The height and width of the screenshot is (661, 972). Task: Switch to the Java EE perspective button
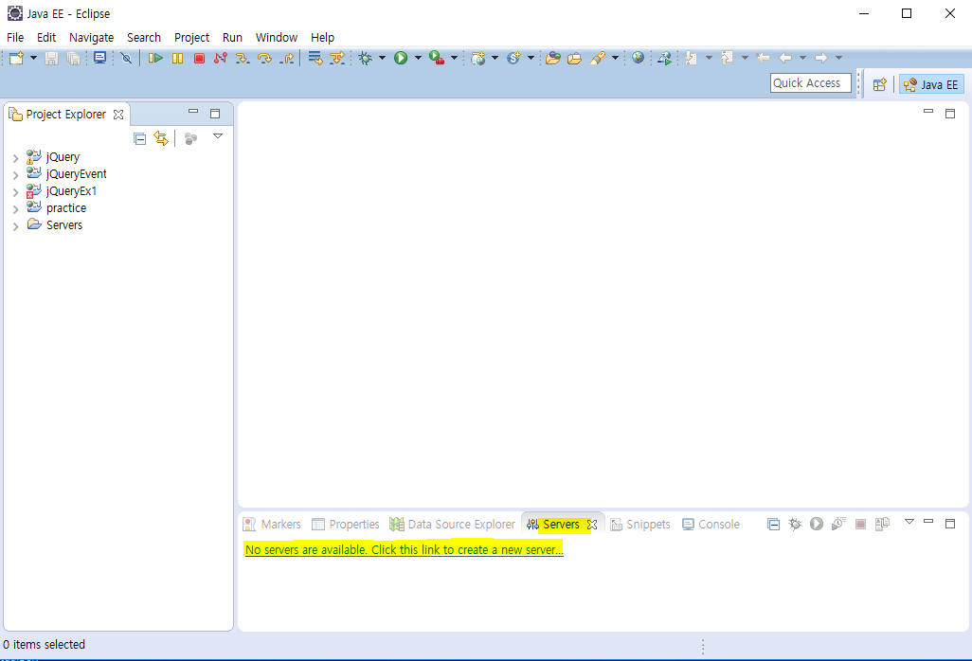(931, 83)
